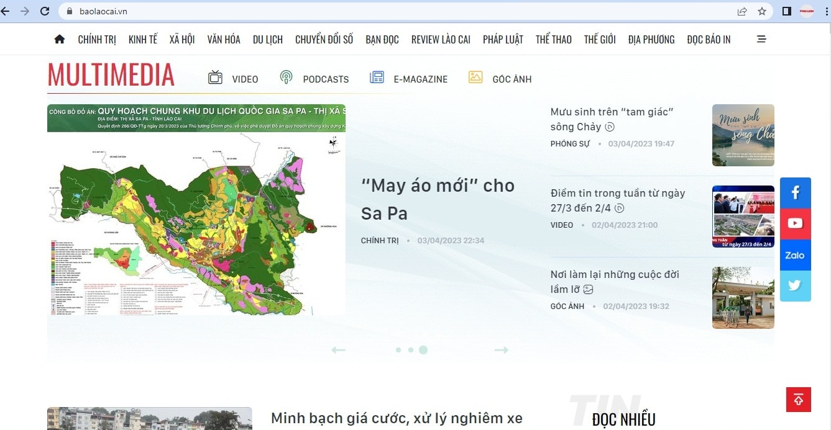Click the timestamp 03/04/2023 19:47
Viewport: 831px width, 430px height.
point(641,144)
